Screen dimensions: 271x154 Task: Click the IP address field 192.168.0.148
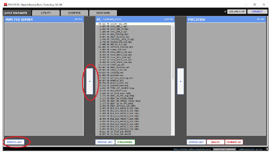(237, 12)
